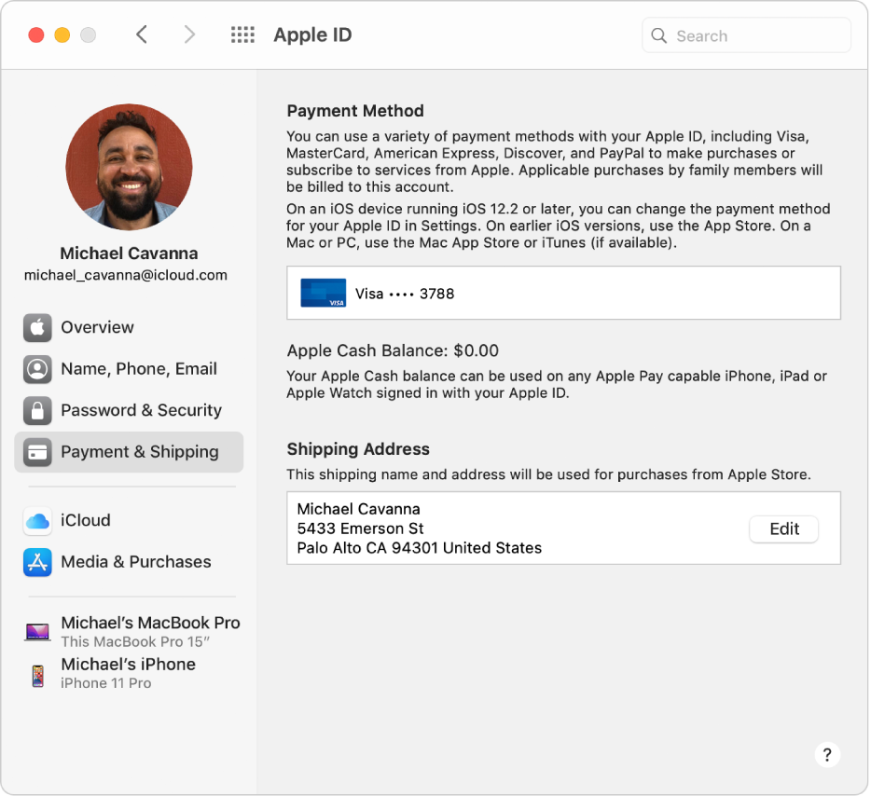The height and width of the screenshot is (796, 871).
Task: Open help with the question mark button
Action: (826, 754)
